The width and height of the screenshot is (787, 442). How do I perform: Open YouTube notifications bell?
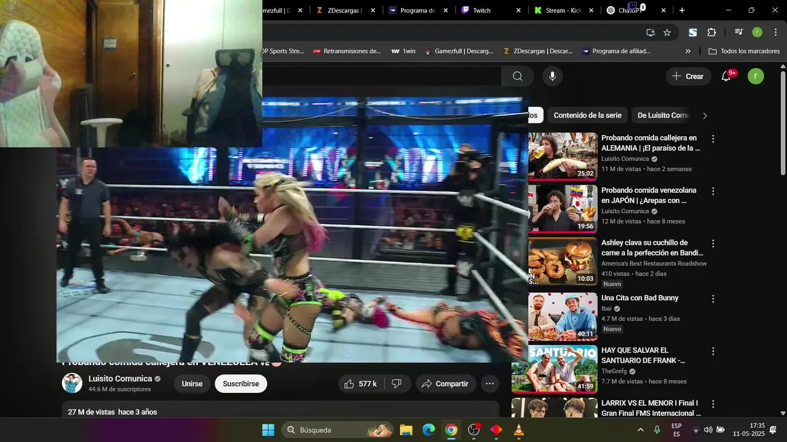726,76
